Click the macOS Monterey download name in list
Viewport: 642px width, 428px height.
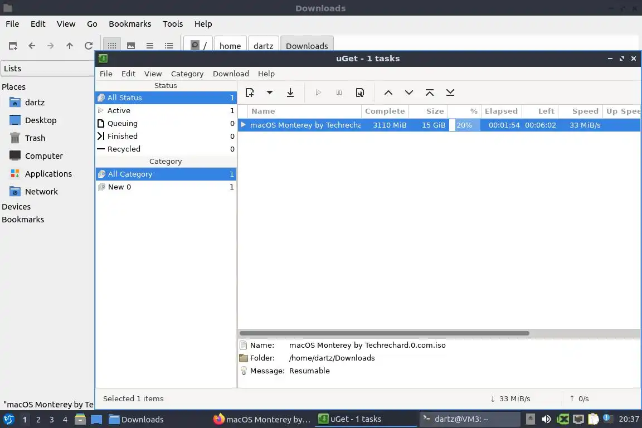point(305,125)
